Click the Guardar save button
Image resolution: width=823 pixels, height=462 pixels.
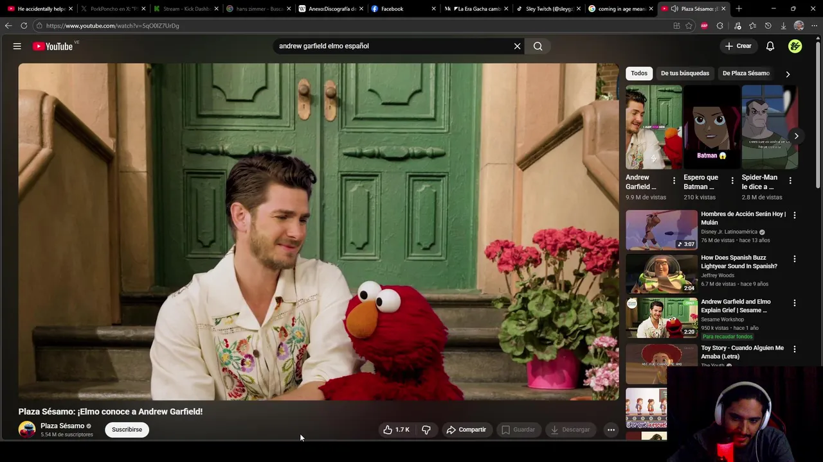coord(518,430)
